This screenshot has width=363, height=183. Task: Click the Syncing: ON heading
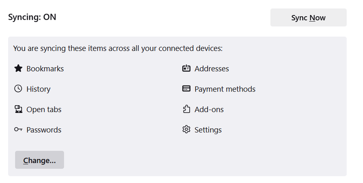tap(32, 17)
